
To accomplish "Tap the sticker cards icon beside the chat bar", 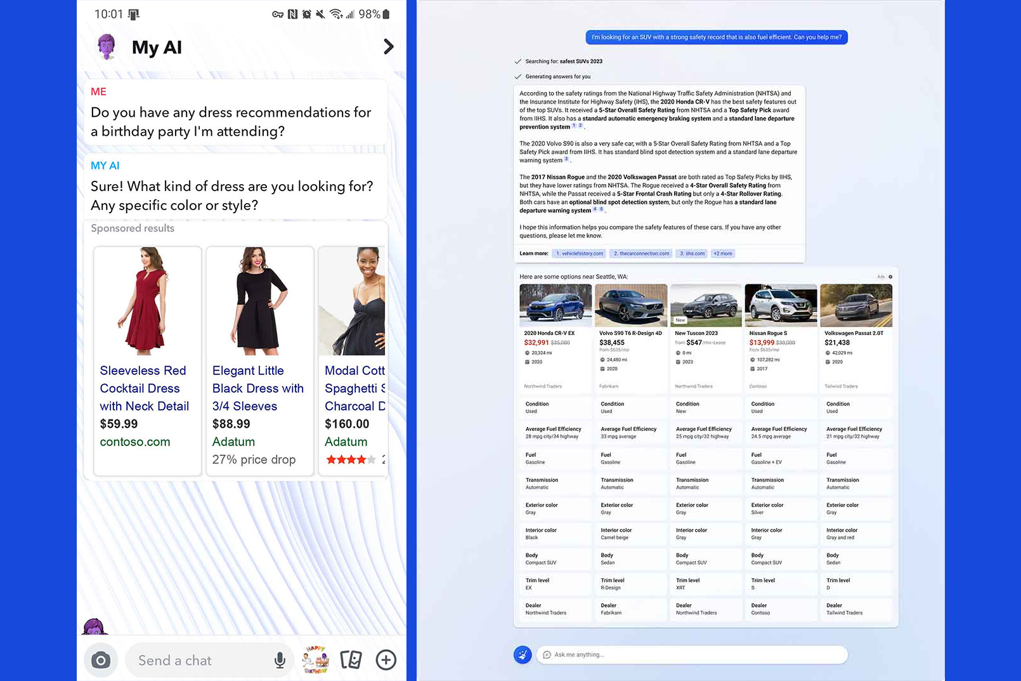I will click(351, 660).
